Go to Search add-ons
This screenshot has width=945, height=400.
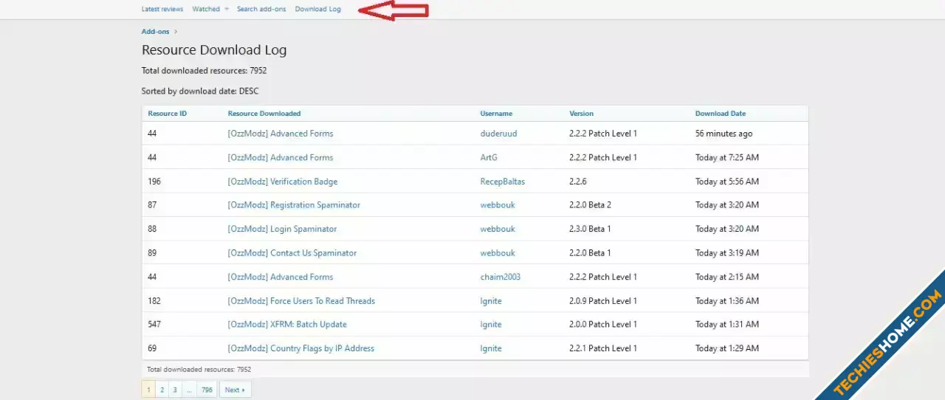pos(261,9)
